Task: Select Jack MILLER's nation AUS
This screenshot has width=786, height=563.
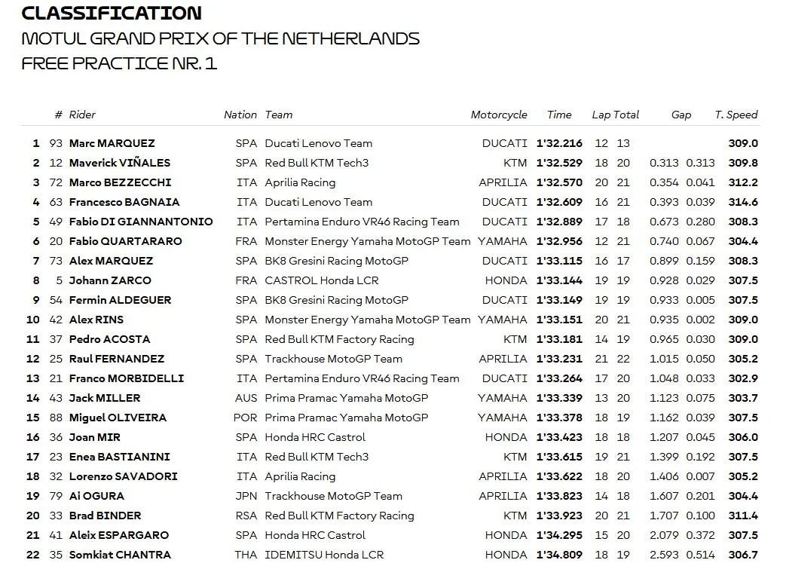Action: coord(246,398)
